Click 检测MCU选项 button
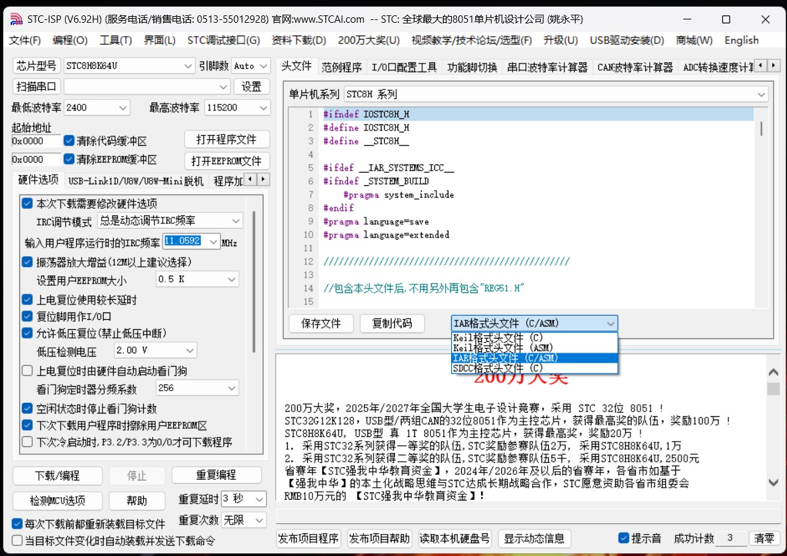This screenshot has height=556, width=787. (58, 500)
